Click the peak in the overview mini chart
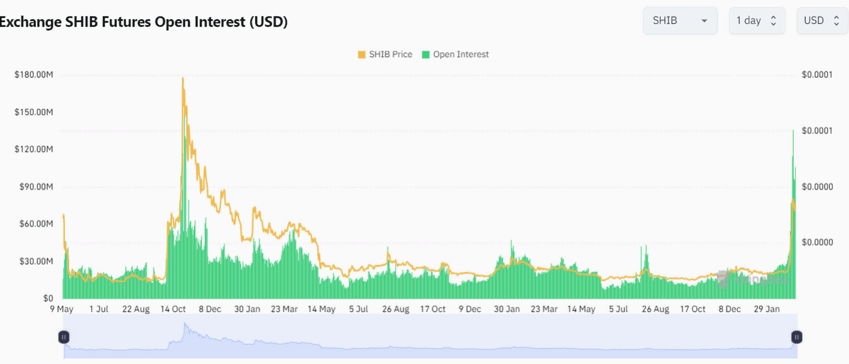This screenshot has height=364, width=849. pos(185,325)
